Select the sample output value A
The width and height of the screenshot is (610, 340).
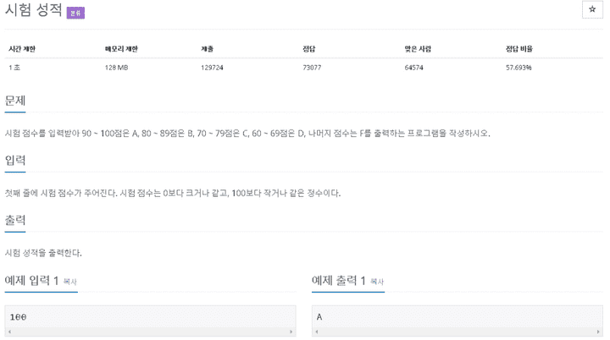point(319,317)
